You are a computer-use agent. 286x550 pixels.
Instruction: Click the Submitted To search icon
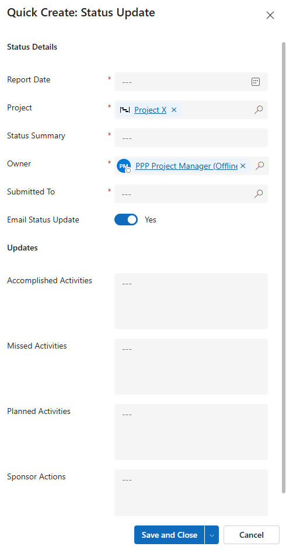click(x=259, y=194)
